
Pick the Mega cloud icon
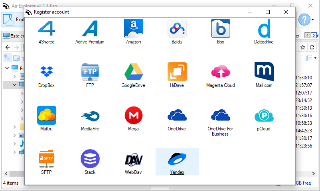pos(134,118)
